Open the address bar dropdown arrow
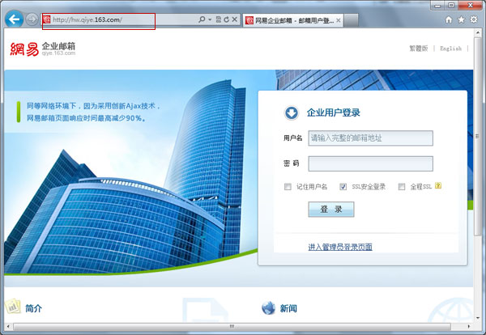This screenshot has height=335, width=486. 210,19
